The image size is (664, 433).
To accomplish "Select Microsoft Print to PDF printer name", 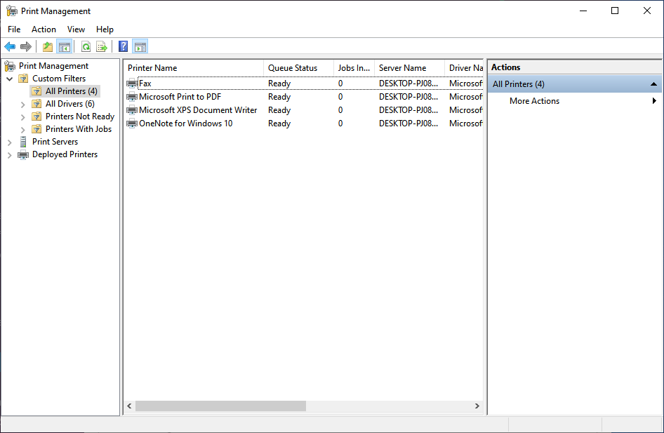I will click(x=180, y=97).
